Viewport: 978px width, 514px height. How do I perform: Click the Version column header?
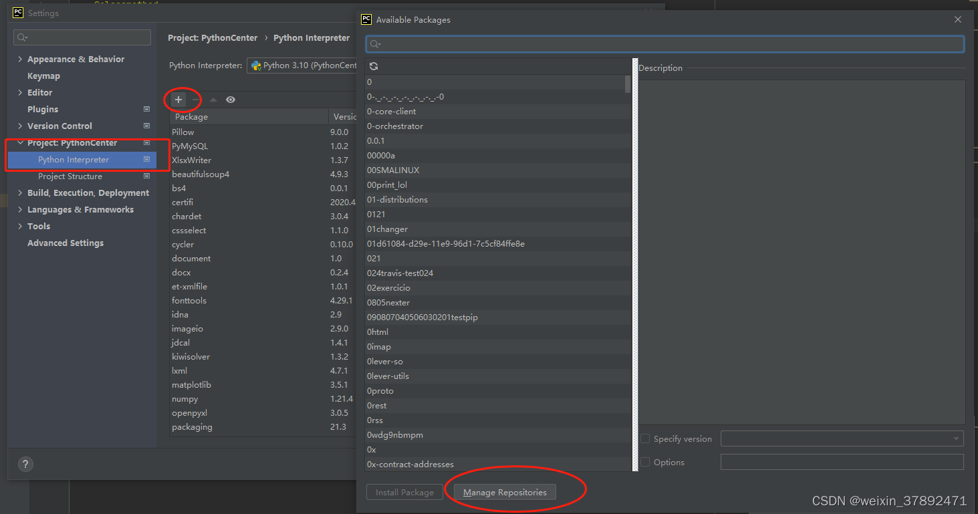click(343, 117)
